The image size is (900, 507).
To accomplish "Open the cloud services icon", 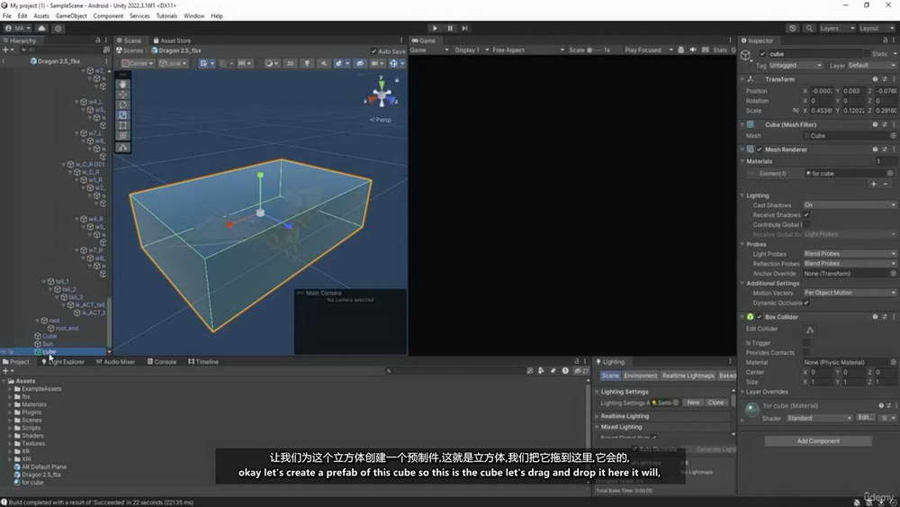I will pos(41,28).
